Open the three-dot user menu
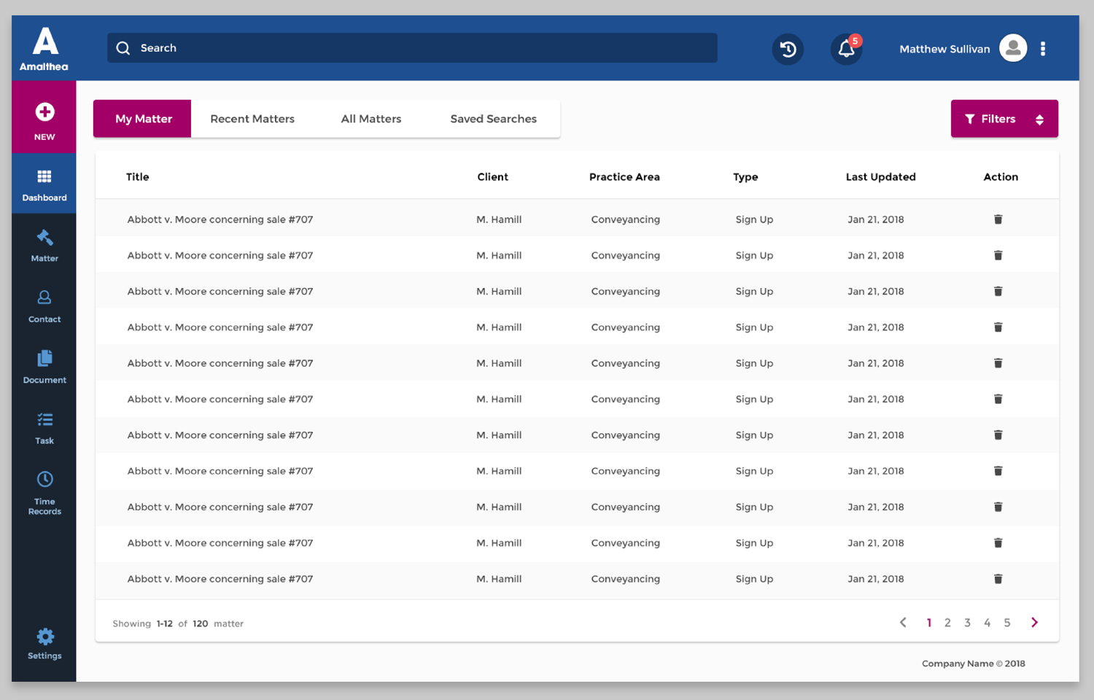Image resolution: width=1094 pixels, height=700 pixels. pos(1043,49)
